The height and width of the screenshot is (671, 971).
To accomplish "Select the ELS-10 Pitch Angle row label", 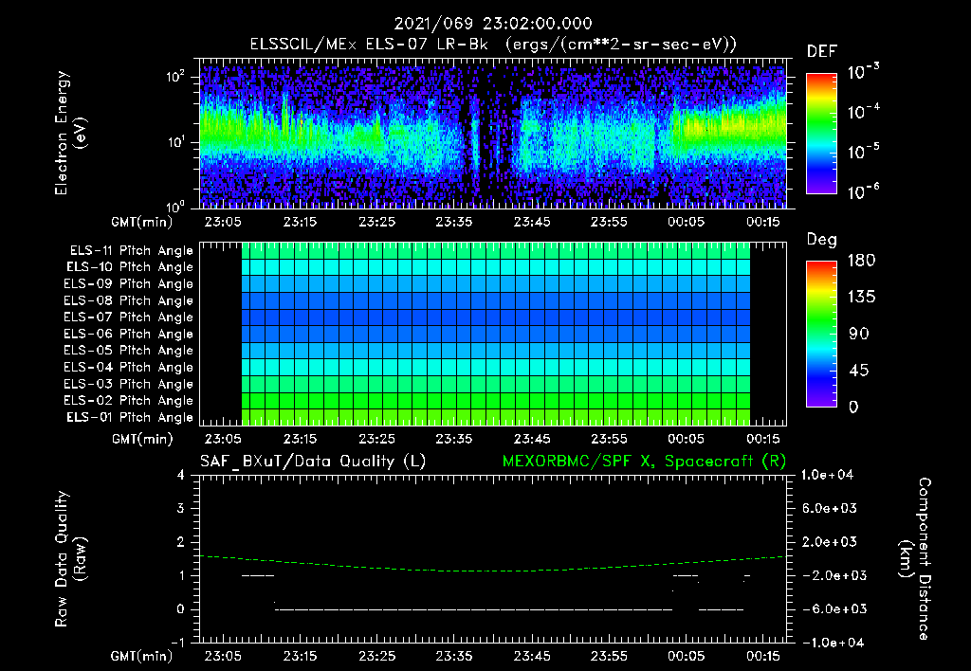I will pyautogui.click(x=130, y=267).
